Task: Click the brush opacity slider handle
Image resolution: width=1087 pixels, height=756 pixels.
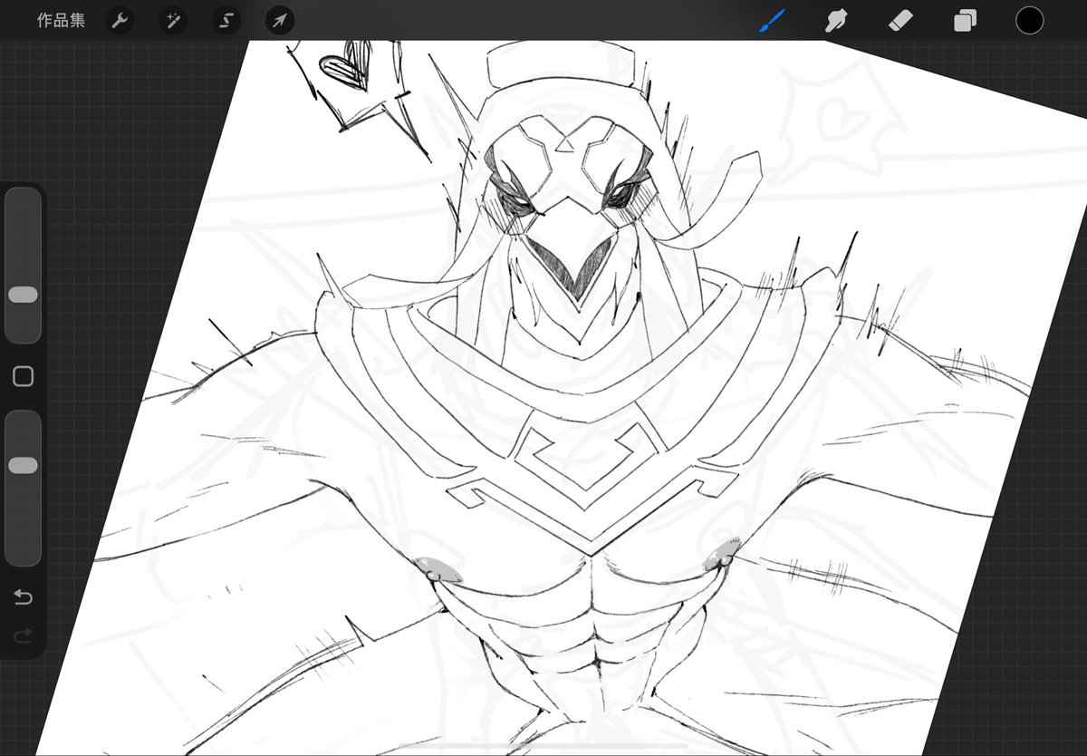Action: [23, 465]
